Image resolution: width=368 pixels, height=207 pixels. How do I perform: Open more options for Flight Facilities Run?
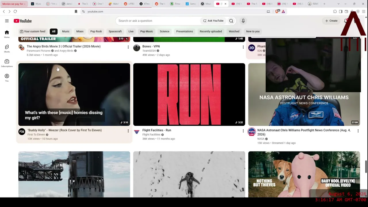click(243, 131)
